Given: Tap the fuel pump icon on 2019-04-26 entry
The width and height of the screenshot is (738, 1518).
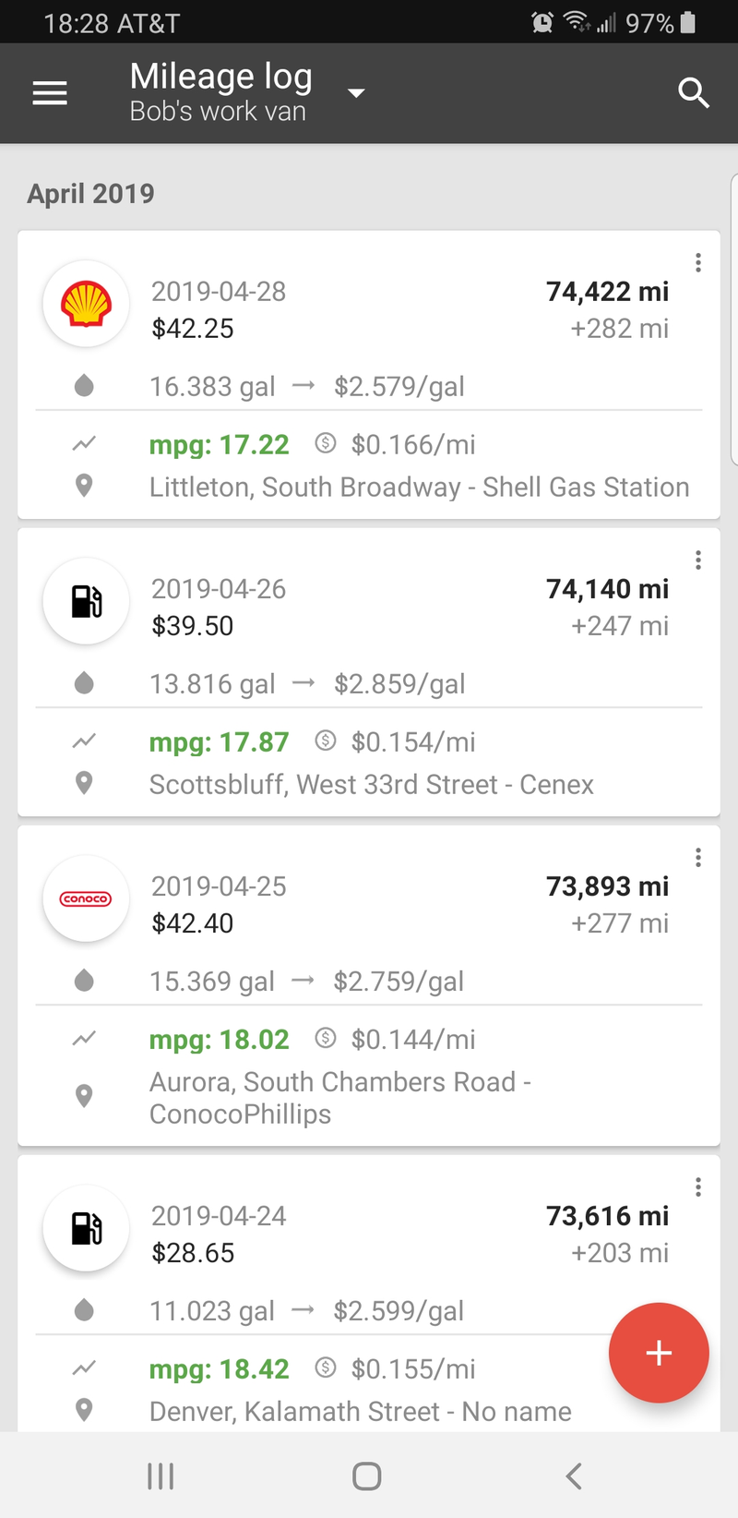Looking at the screenshot, I should (86, 601).
